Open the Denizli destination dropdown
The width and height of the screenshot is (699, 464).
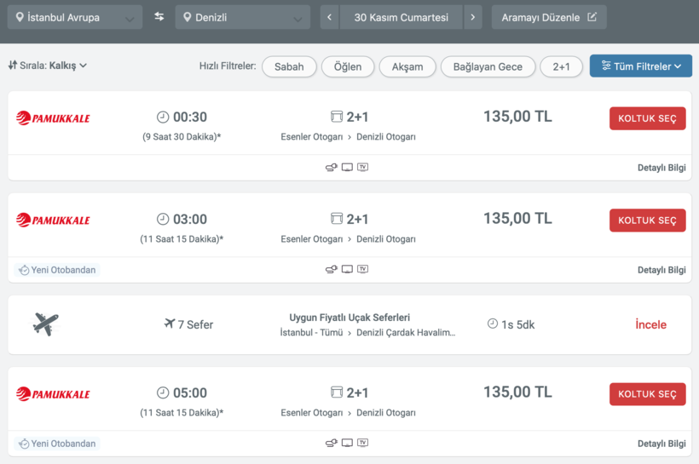(x=242, y=17)
